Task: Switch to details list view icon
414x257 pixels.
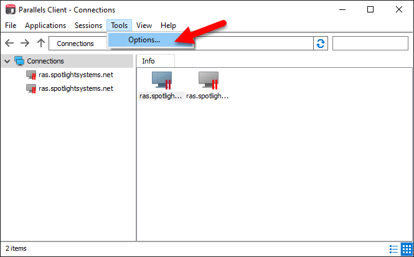Action: pos(395,249)
